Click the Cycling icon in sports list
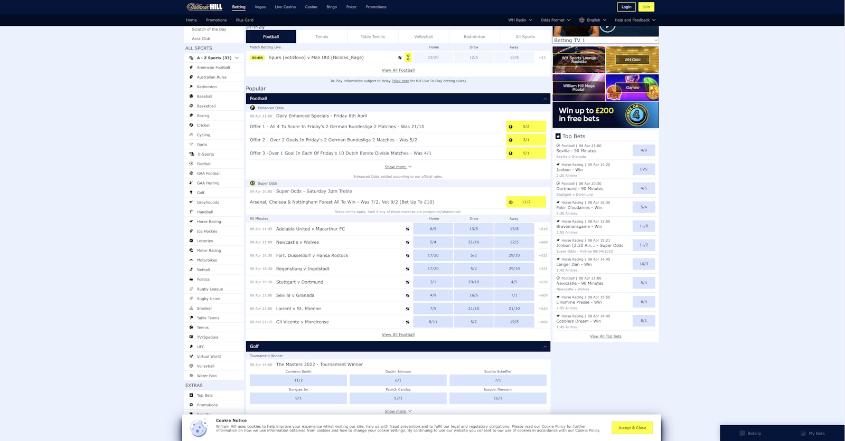 pos(191,135)
